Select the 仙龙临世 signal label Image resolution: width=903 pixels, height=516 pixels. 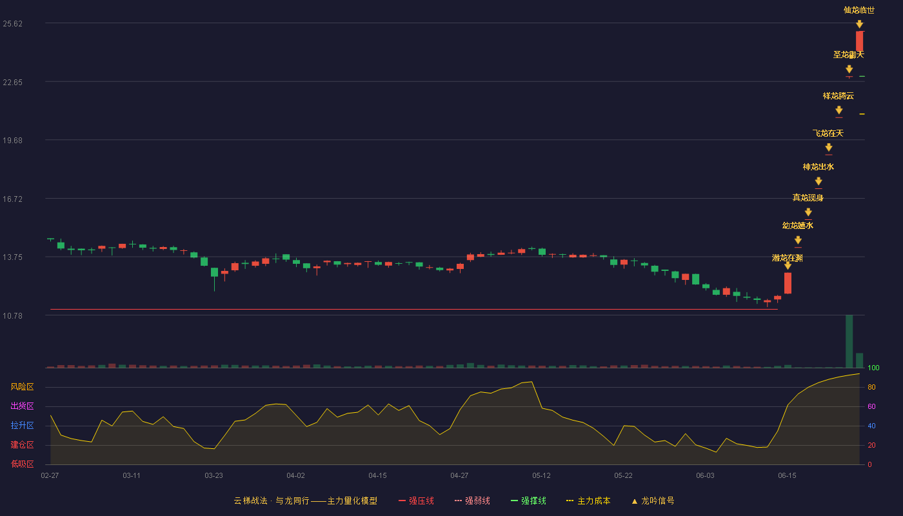point(859,10)
